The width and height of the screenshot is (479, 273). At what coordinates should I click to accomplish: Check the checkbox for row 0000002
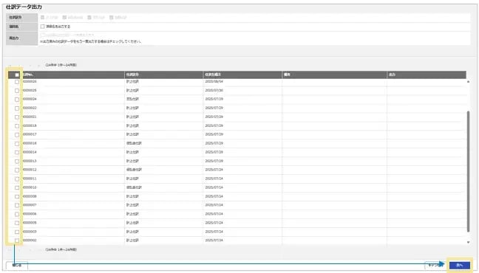point(17,241)
